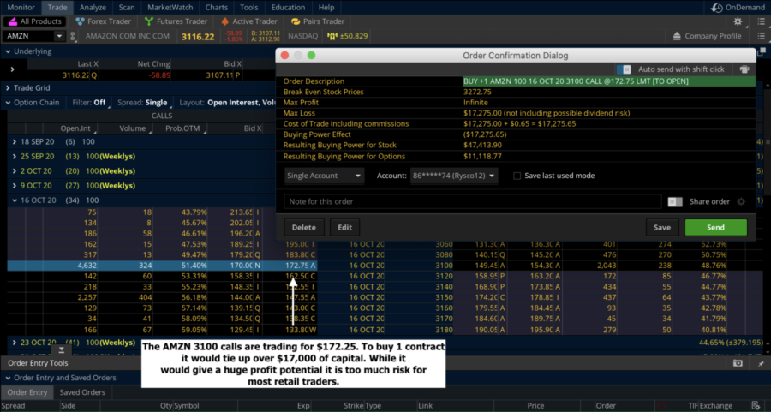The width and height of the screenshot is (771, 412).
Task: Click the Edit button in dialog
Action: pyautogui.click(x=344, y=227)
